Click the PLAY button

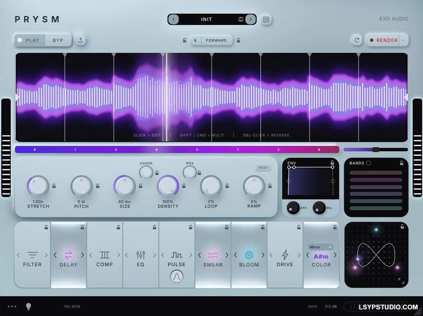30,40
